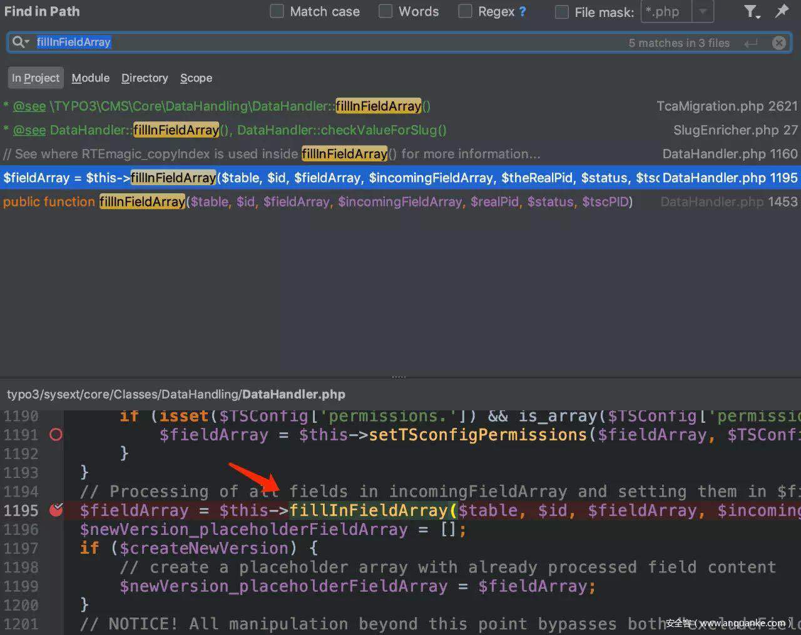Image resolution: width=801 pixels, height=635 pixels.
Task: Click the filter icon in Find in Path
Action: [x=750, y=11]
